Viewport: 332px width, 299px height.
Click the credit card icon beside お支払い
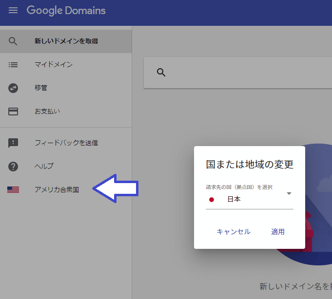(13, 112)
